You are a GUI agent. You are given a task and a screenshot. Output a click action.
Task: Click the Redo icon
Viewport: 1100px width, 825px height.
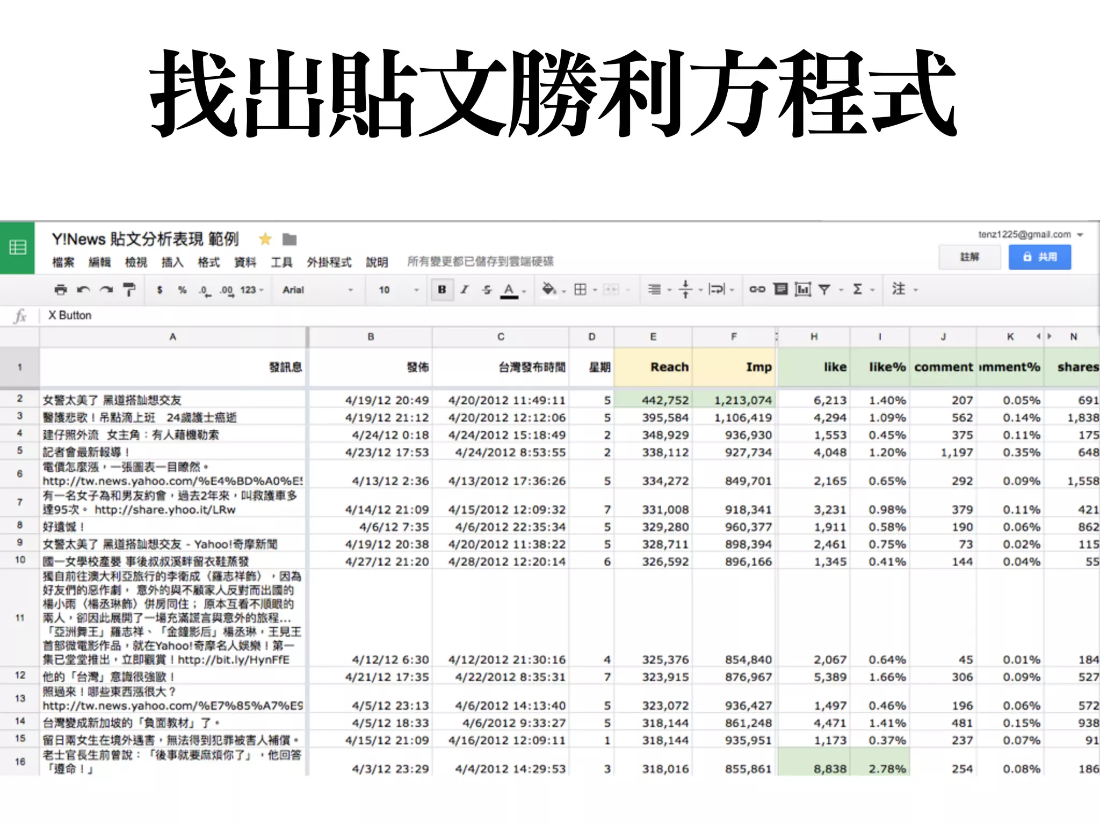[106, 290]
